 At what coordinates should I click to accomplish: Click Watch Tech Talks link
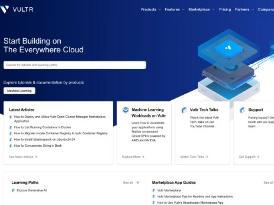194,157
